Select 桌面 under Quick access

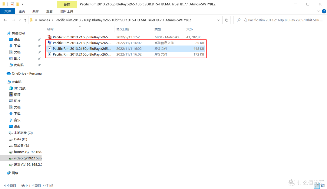pyautogui.click(x=17, y=40)
